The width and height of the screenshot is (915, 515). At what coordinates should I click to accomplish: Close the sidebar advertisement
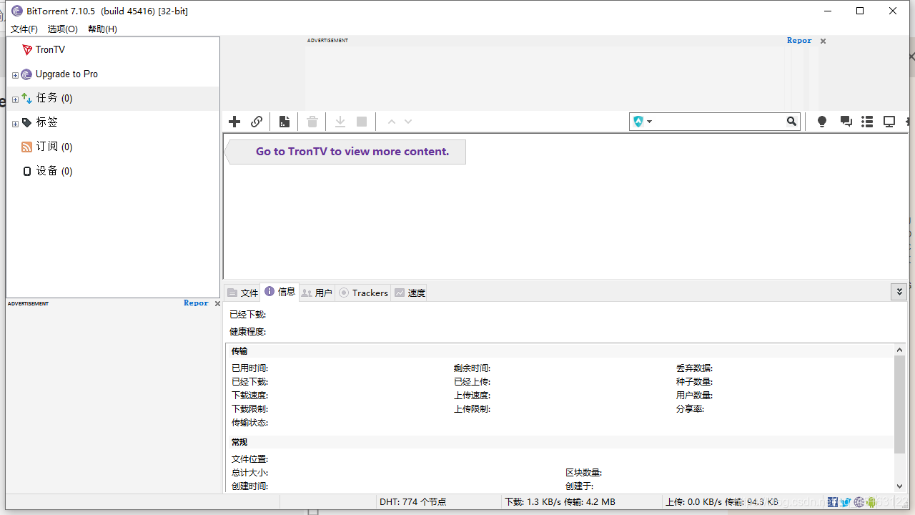click(217, 304)
